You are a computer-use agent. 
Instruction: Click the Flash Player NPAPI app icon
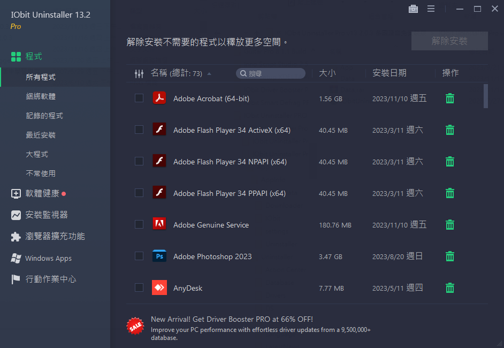(159, 161)
